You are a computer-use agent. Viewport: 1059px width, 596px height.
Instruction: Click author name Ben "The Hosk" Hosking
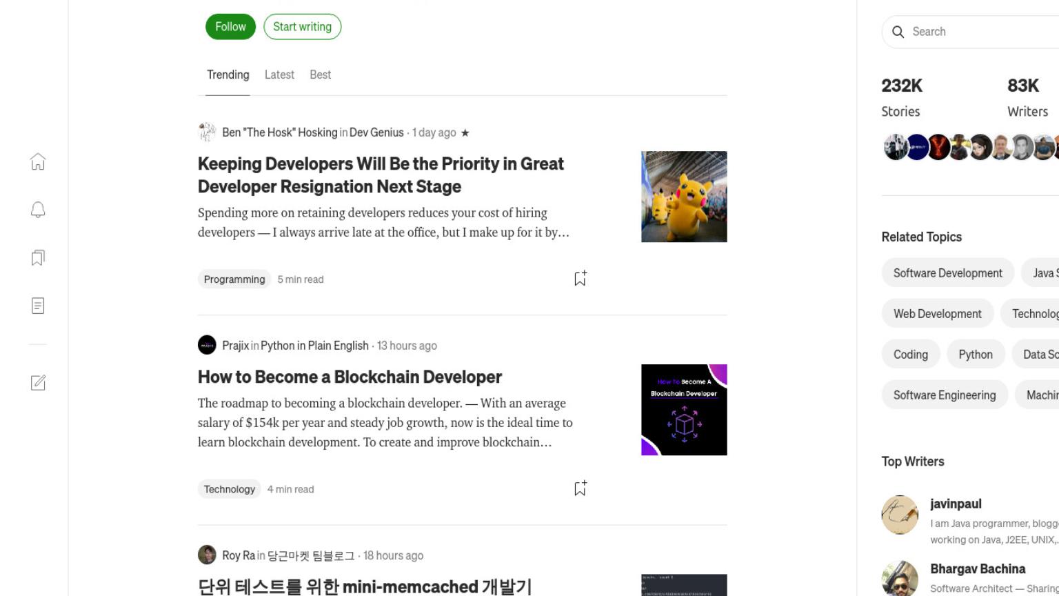[280, 132]
